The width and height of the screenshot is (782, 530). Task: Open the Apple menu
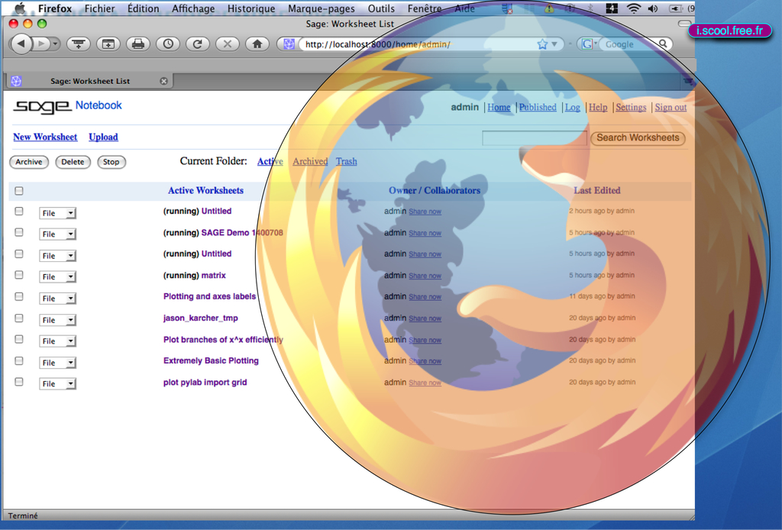pos(20,8)
